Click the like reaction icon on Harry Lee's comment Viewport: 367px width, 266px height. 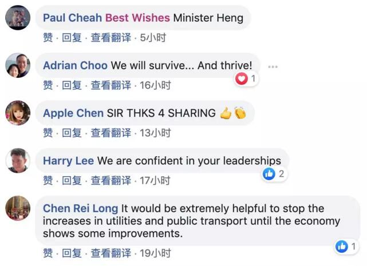269,174
